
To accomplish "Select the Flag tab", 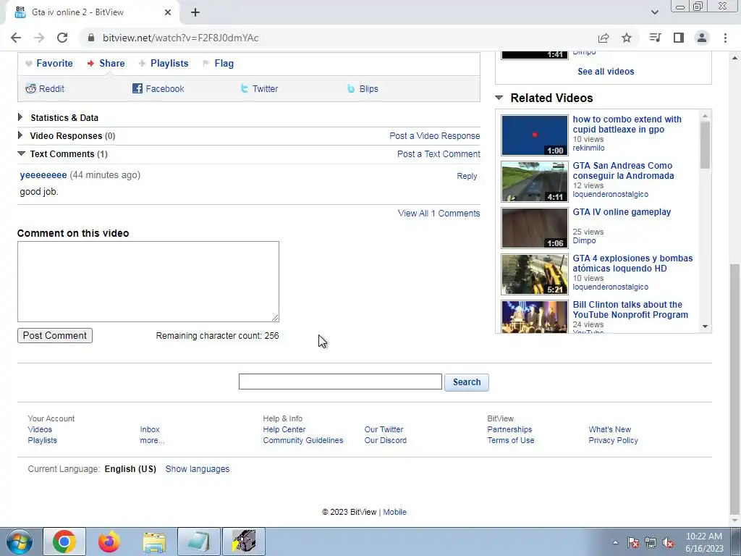I will point(224,64).
